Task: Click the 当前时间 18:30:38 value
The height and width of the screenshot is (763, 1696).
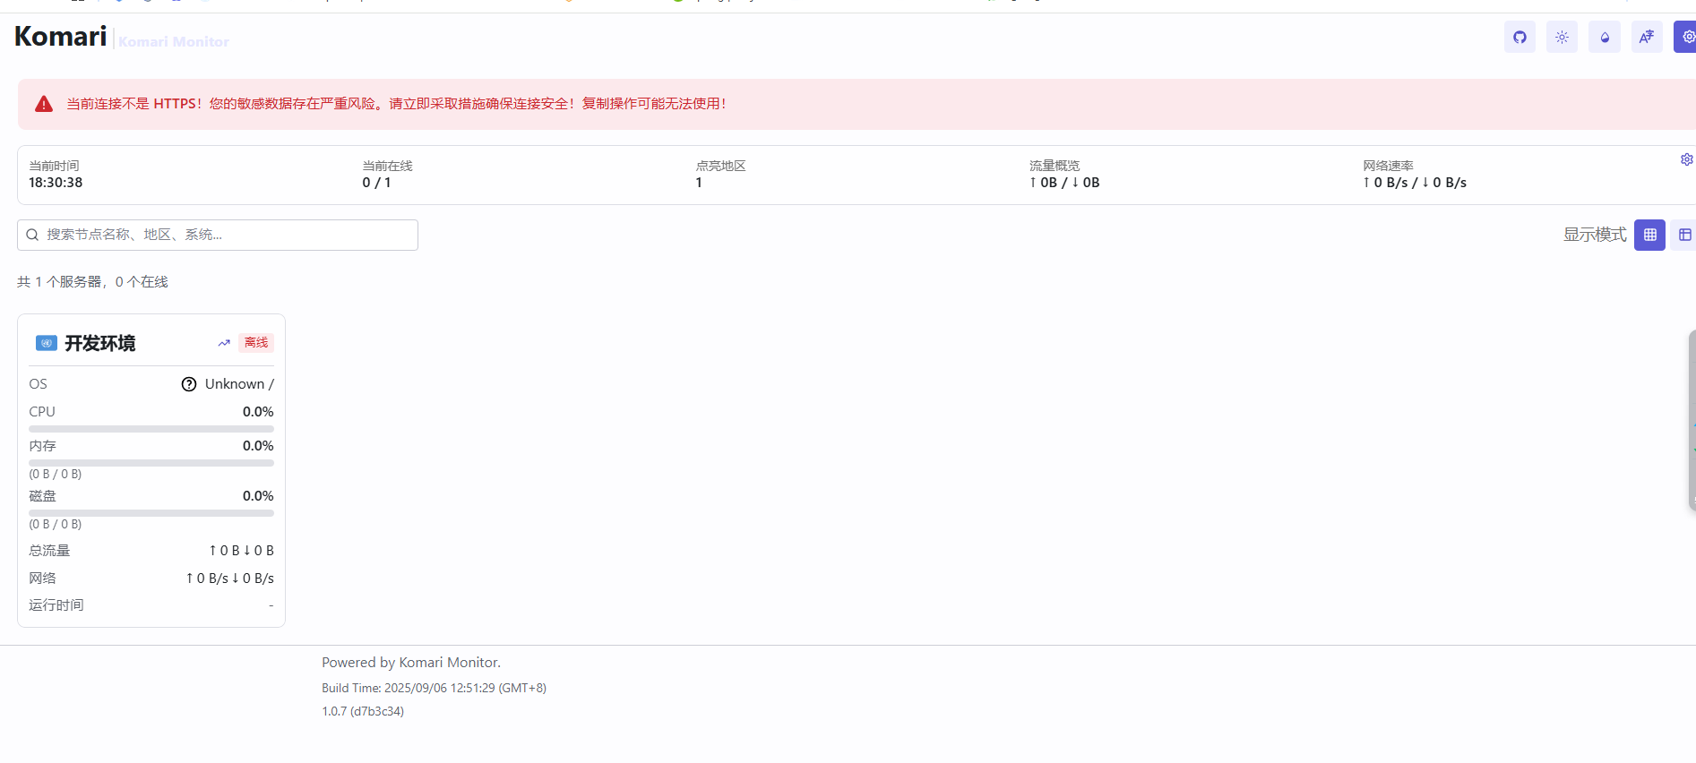Action: [x=56, y=183]
